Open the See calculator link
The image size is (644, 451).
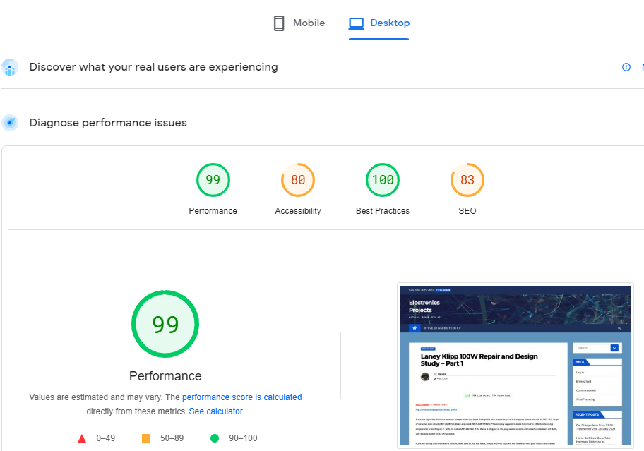point(215,411)
